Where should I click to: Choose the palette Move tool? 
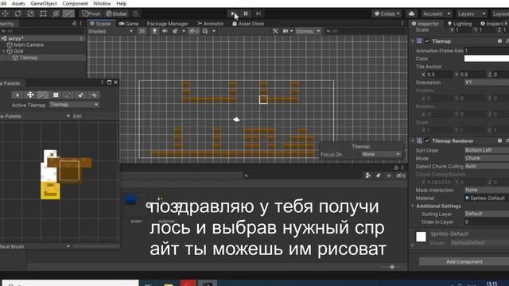30,95
